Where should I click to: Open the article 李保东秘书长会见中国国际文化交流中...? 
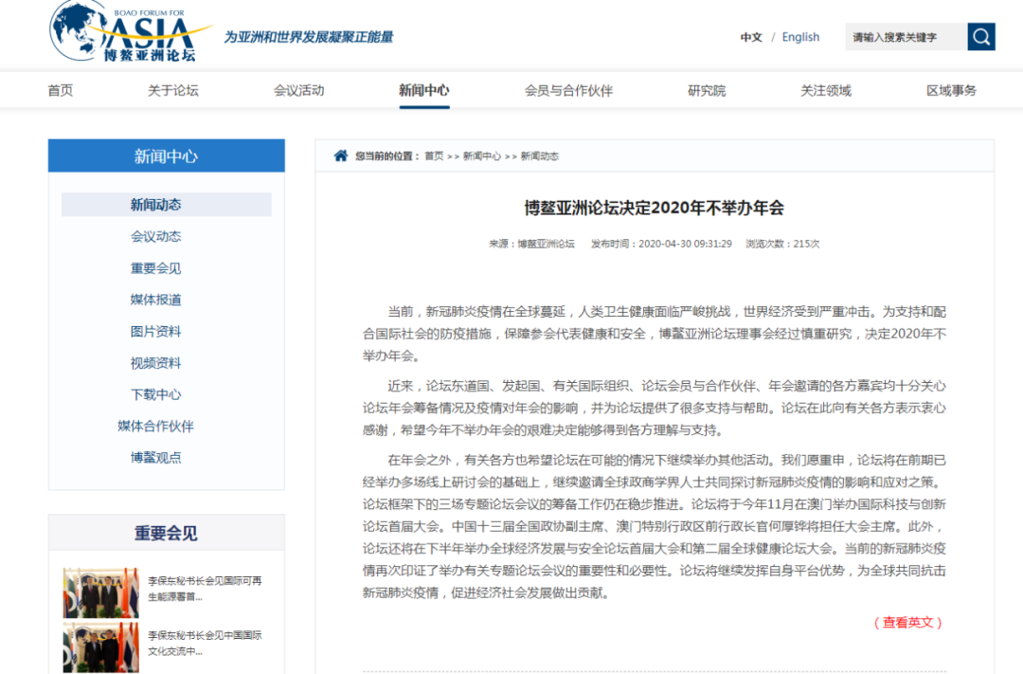[205, 644]
